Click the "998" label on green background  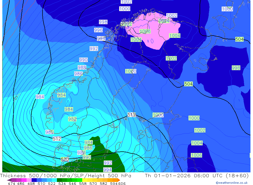(236, 68)
